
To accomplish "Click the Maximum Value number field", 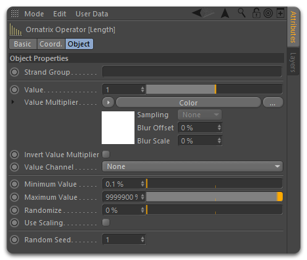I will 124,197.
